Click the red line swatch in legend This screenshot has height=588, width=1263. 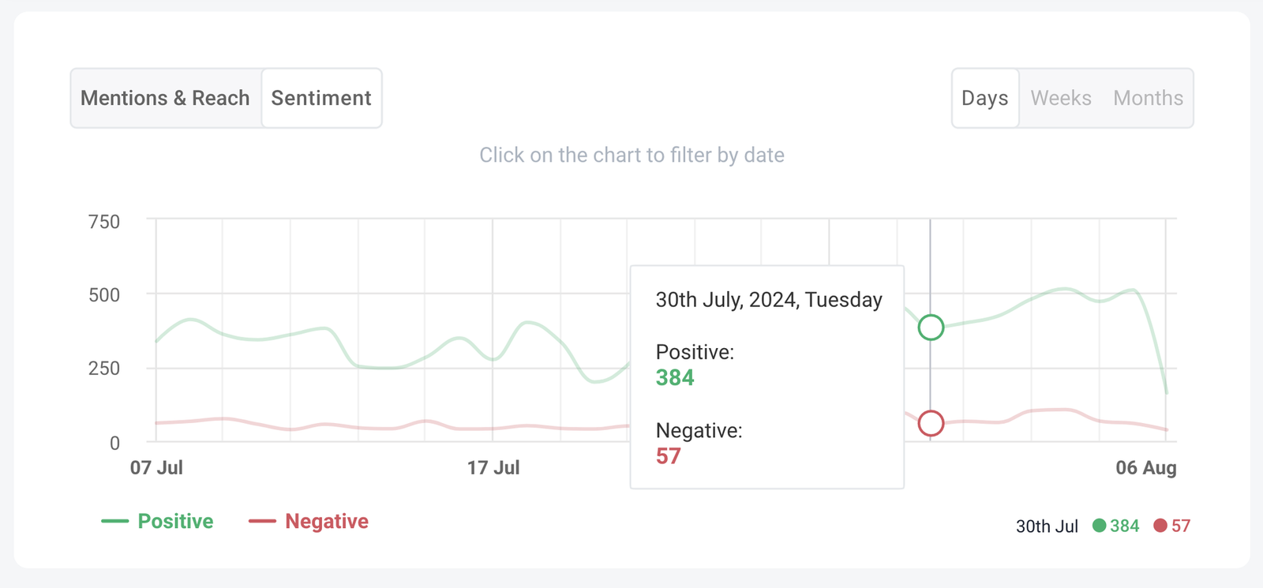[262, 522]
